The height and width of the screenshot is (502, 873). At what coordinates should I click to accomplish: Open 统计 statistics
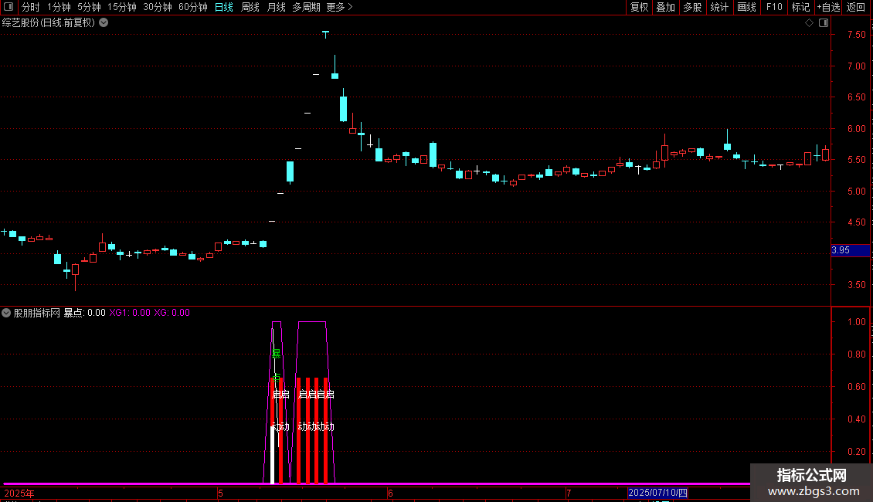(719, 7)
